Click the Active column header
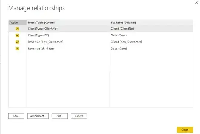 (x=17, y=23)
